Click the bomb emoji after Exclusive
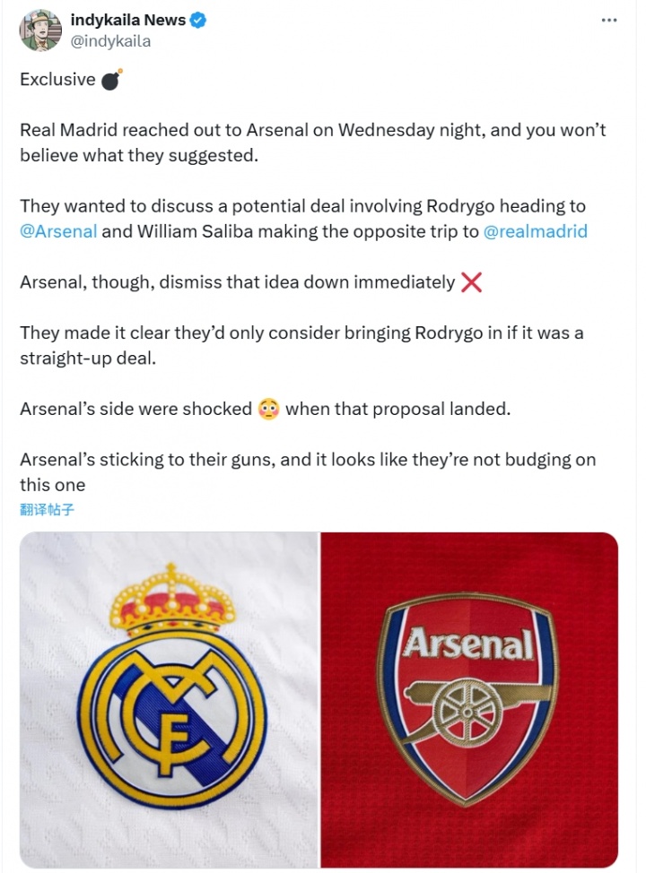Image resolution: width=646 pixels, height=873 pixels. (x=112, y=79)
